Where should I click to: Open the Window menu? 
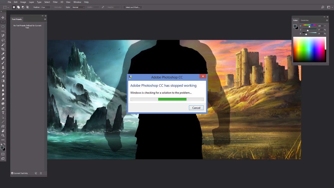click(x=77, y=2)
